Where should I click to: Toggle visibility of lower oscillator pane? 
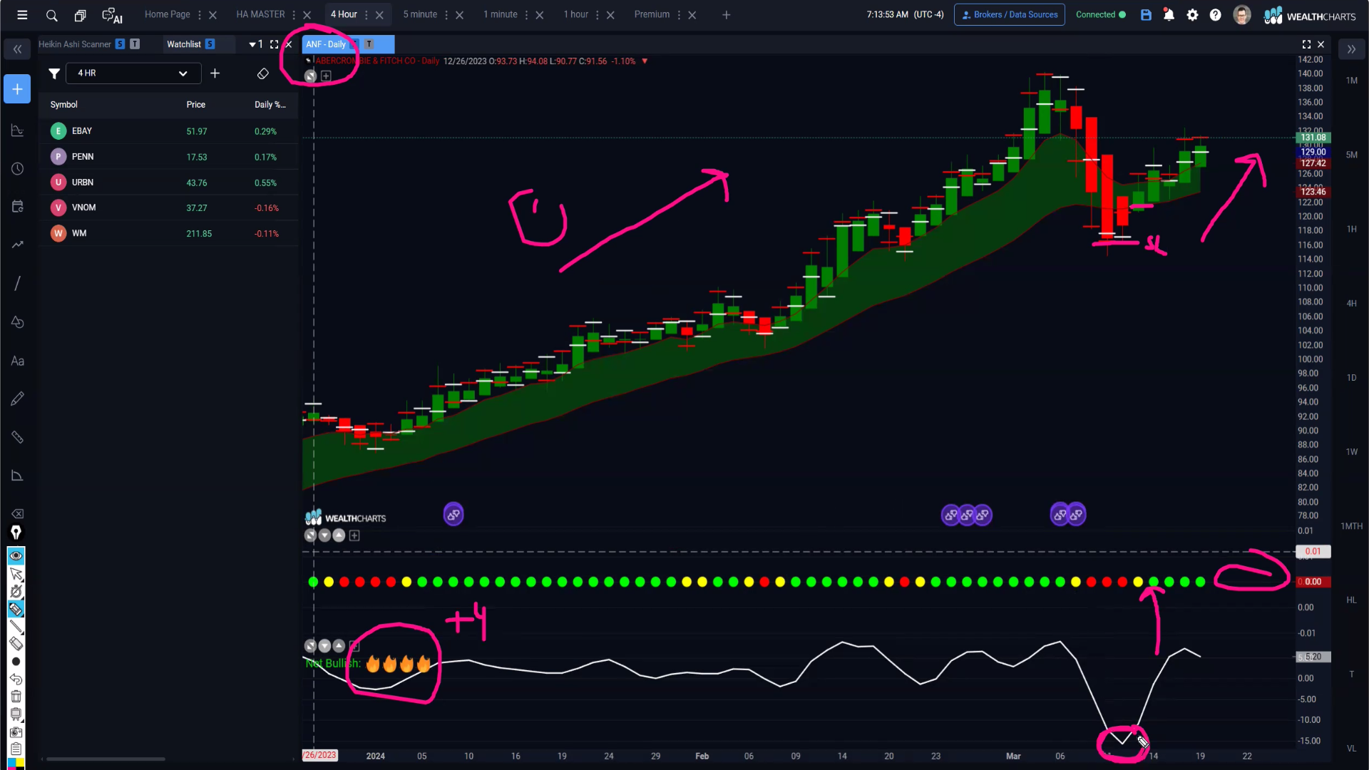pos(310,646)
